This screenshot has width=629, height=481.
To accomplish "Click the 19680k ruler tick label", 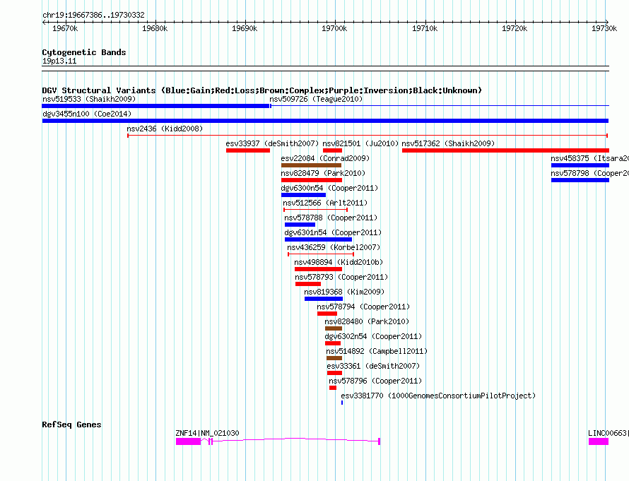I will [155, 28].
